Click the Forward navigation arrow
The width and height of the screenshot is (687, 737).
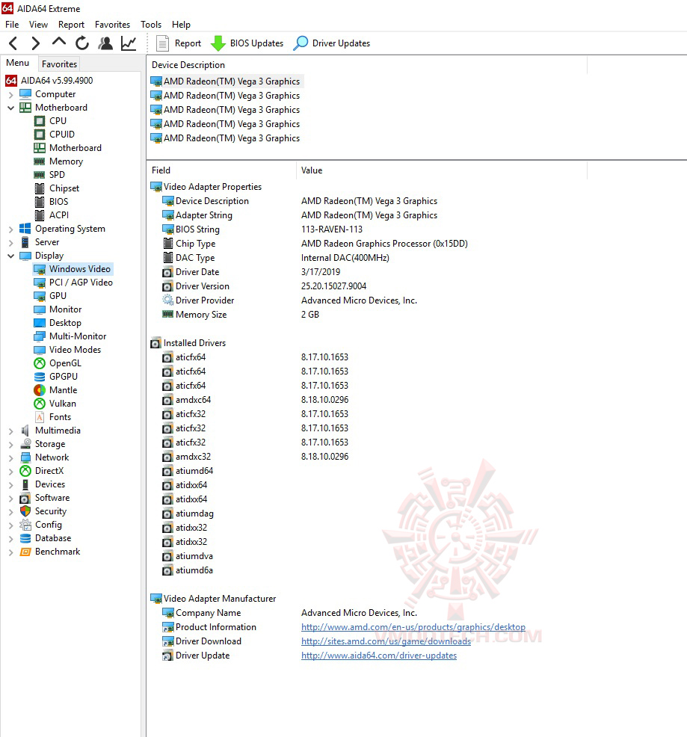click(35, 43)
